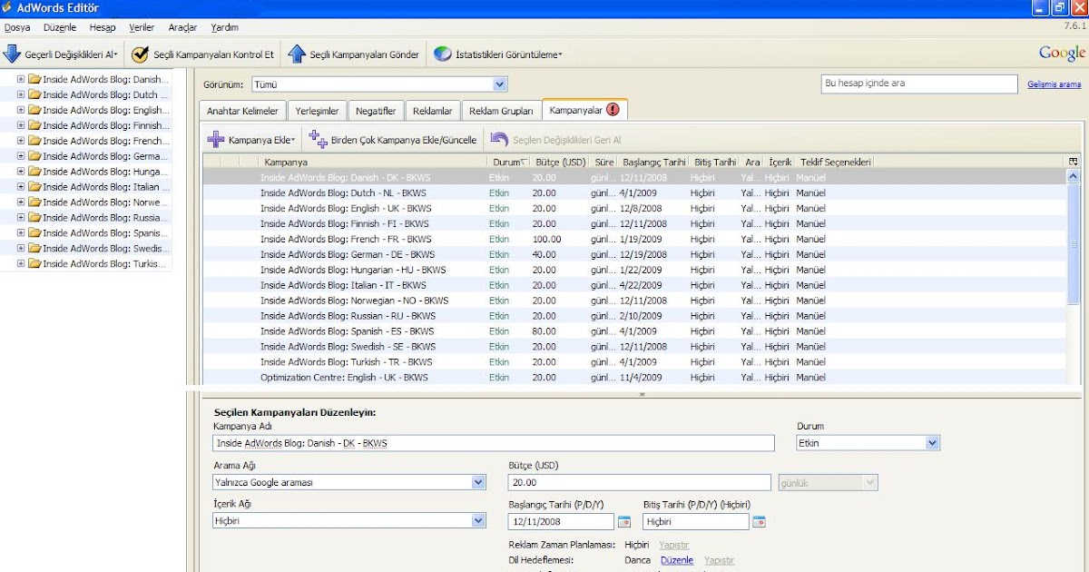The width and height of the screenshot is (1089, 572).
Task: Click the 40.00 budget cell in the German row
Action: point(544,254)
